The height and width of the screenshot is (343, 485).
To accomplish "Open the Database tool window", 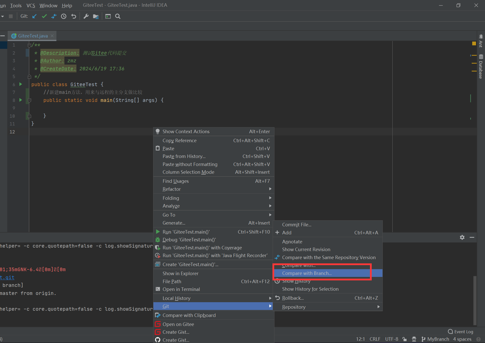I will point(481,66).
